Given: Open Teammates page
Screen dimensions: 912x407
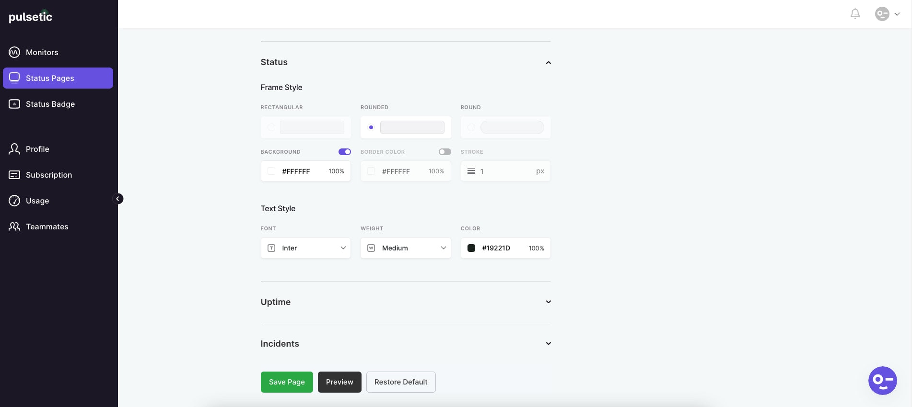Looking at the screenshot, I should pyautogui.click(x=47, y=226).
